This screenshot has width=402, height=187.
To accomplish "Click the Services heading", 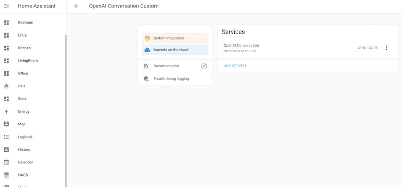I will click(233, 32).
